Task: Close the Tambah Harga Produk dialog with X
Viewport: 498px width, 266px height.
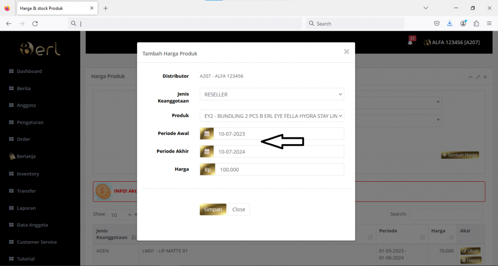Action: [x=346, y=52]
